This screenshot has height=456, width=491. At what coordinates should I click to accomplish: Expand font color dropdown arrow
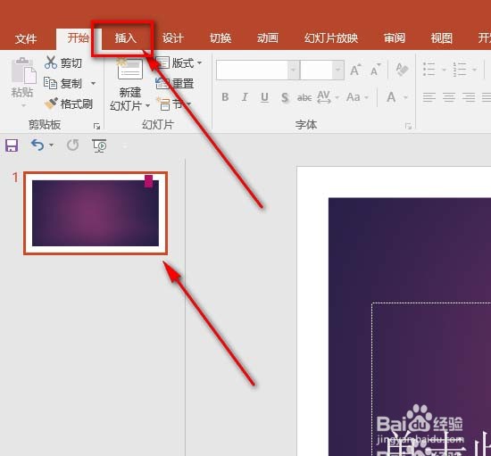406,97
